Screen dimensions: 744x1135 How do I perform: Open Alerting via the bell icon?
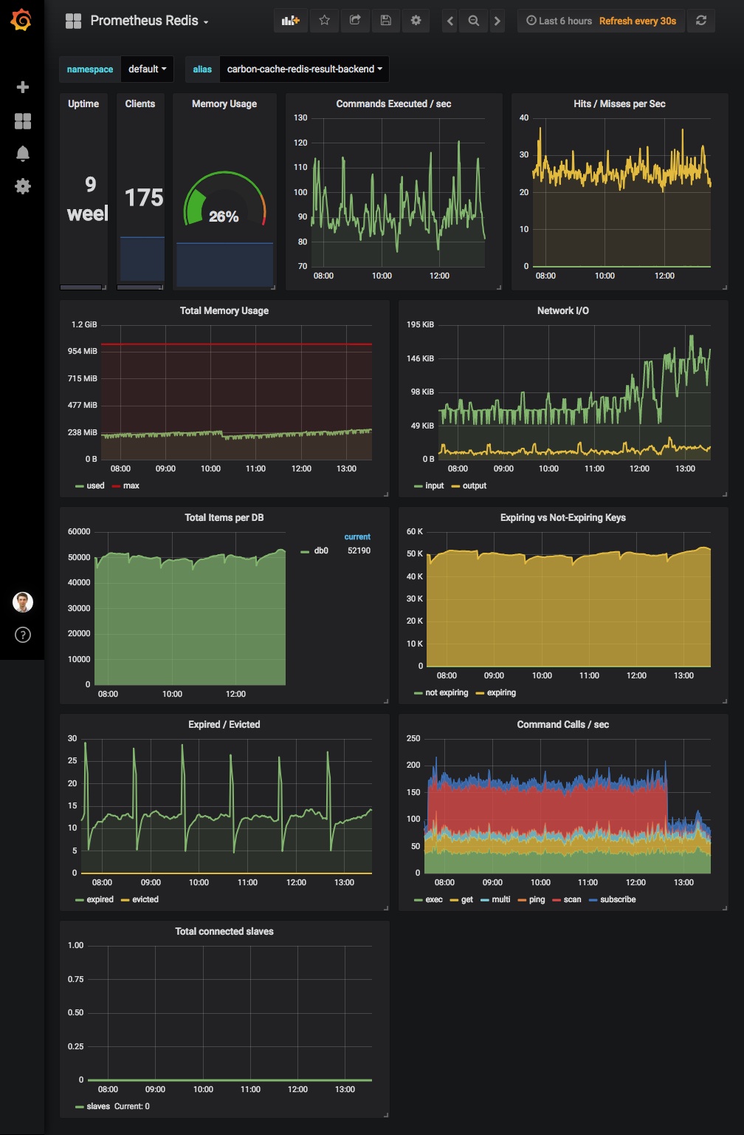tap(22, 154)
